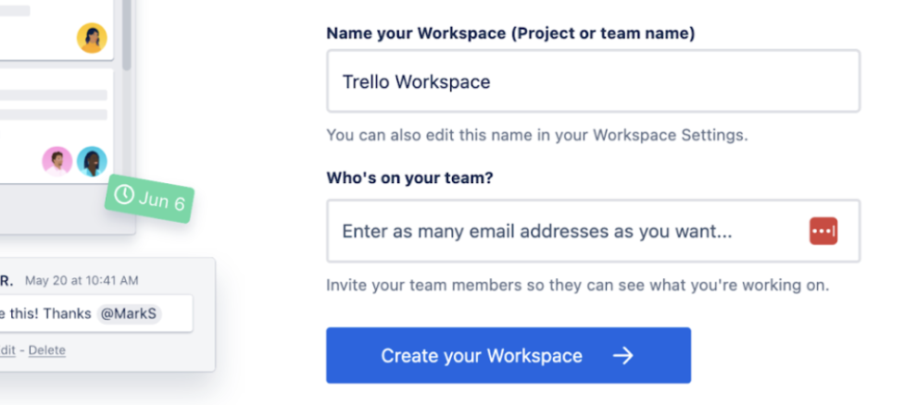Screen dimensions: 917x405
Task: Click the Delete link under the comment
Action: (x=47, y=350)
